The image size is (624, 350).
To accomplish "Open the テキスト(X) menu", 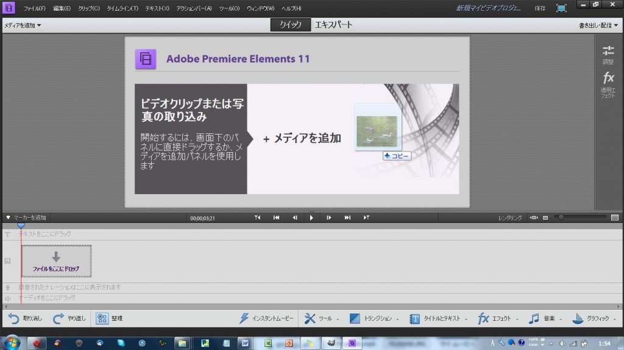I will click(157, 9).
